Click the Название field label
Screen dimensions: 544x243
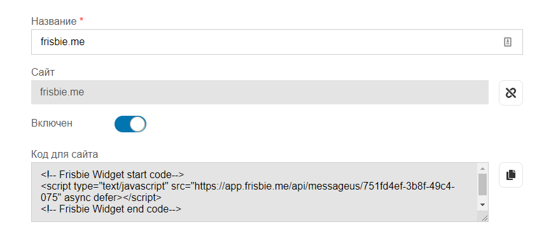tap(54, 21)
